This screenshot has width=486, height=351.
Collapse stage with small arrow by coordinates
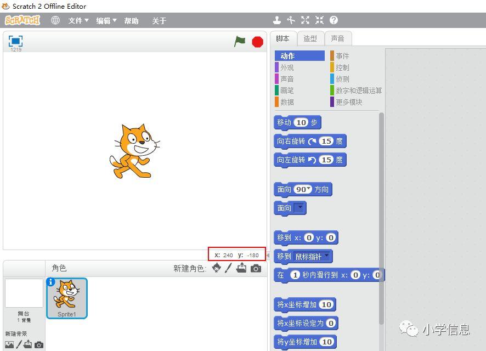268,256
